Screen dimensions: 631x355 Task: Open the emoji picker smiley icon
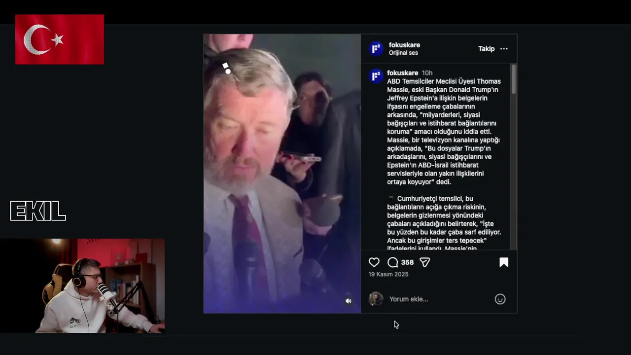click(500, 299)
